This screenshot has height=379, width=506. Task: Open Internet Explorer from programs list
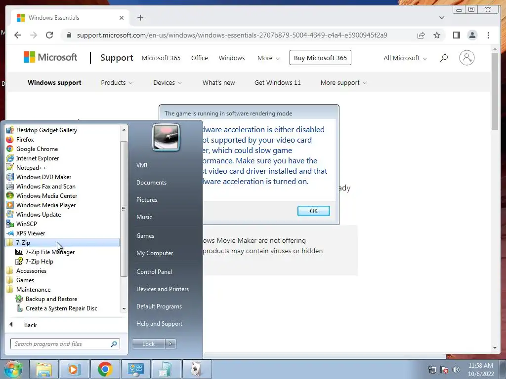coord(37,158)
